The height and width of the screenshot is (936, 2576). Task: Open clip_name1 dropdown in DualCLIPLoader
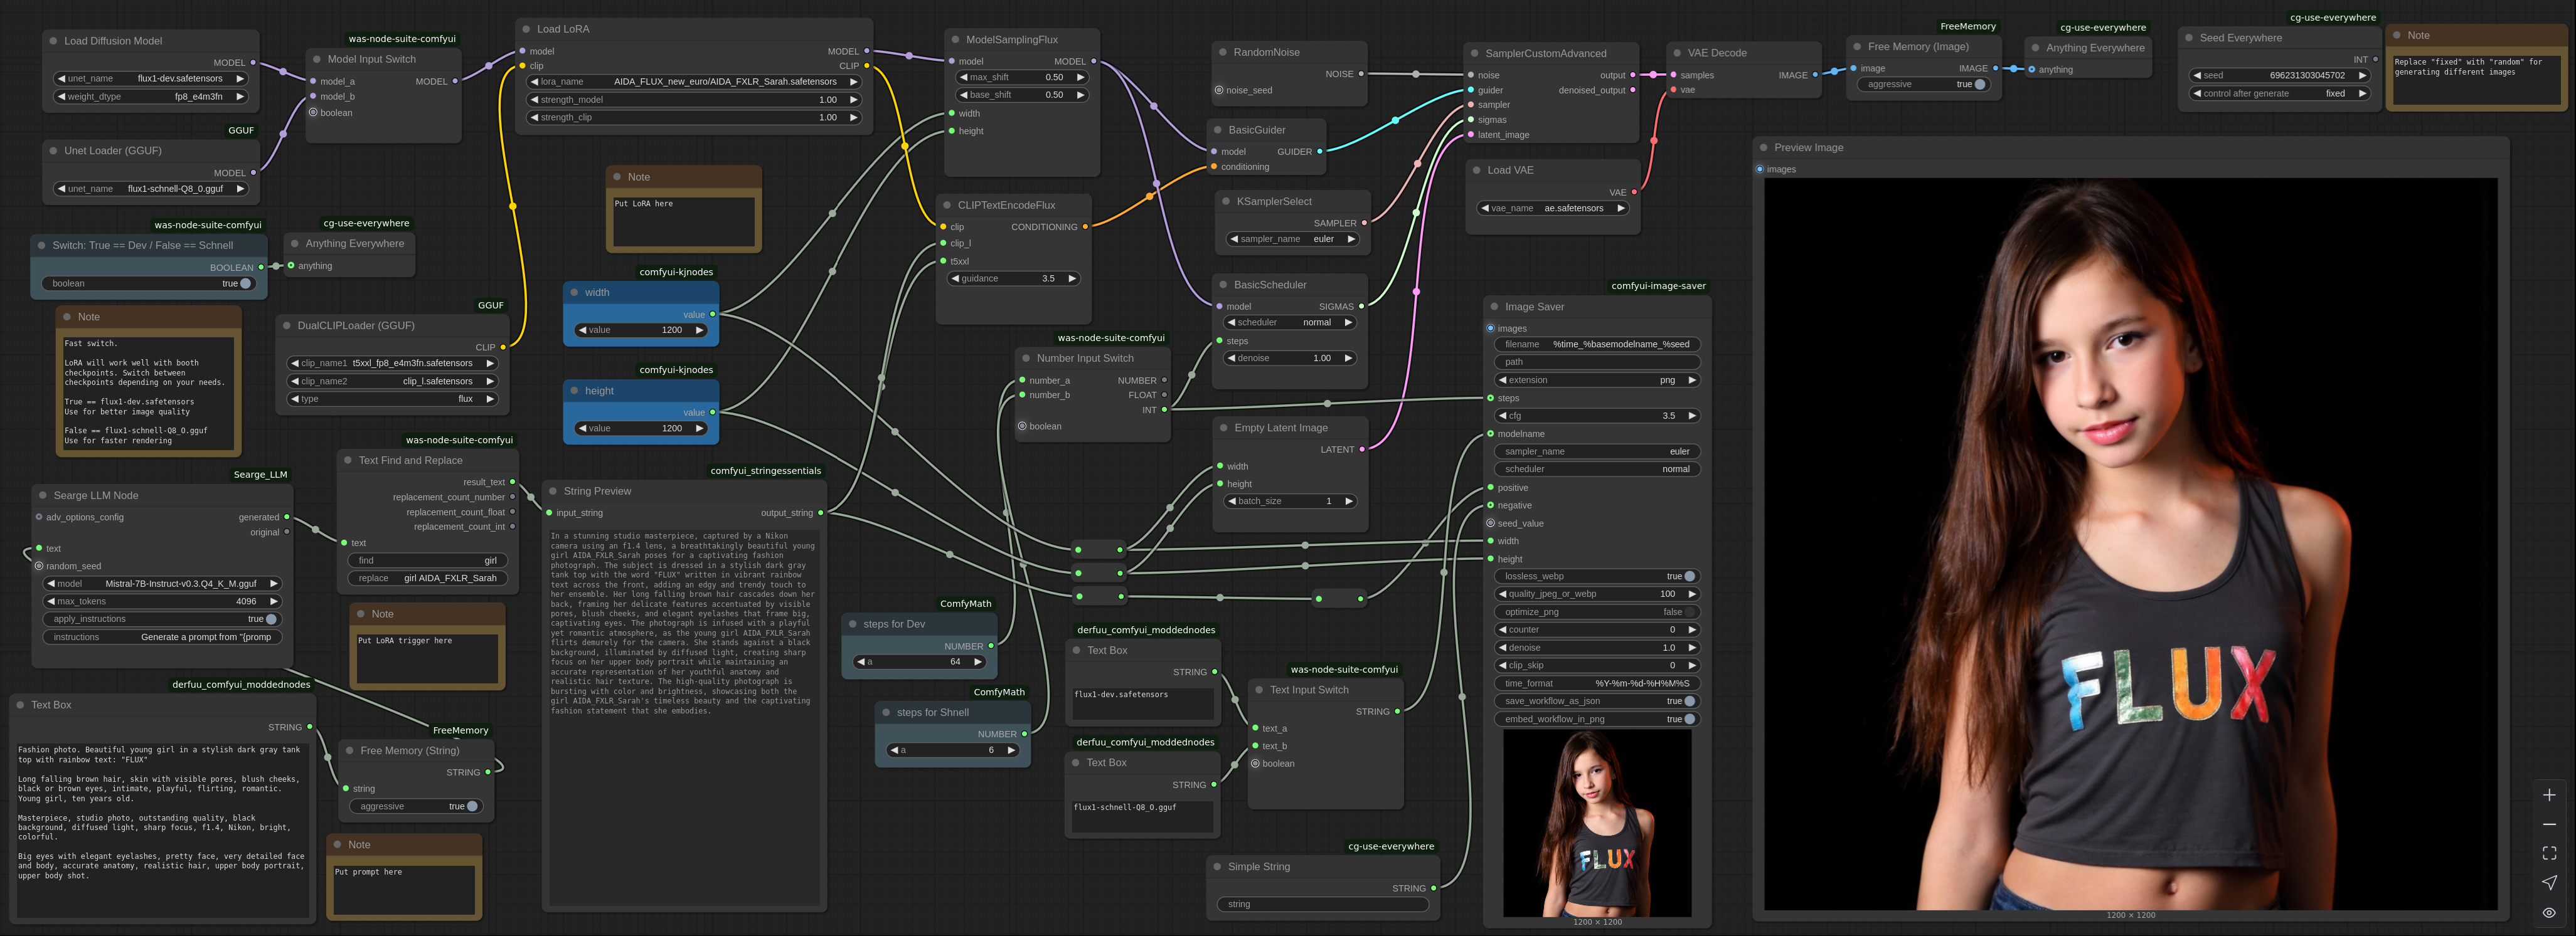click(x=392, y=364)
